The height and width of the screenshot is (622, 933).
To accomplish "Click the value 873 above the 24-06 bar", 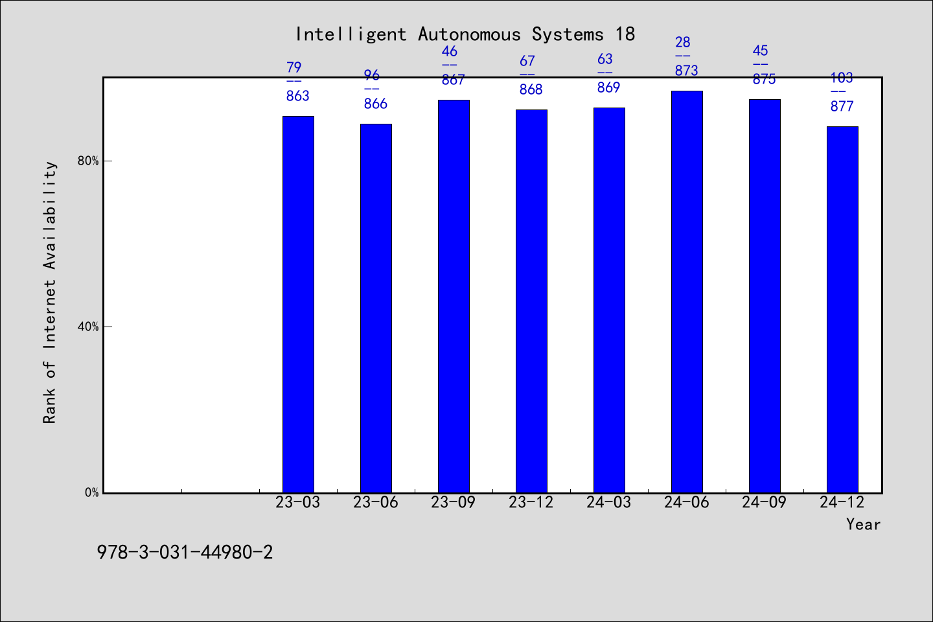I will 687,71.
